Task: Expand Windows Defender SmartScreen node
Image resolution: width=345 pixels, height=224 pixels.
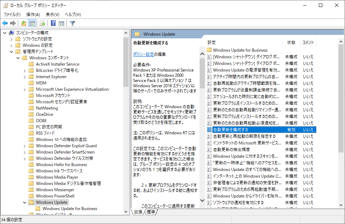Action: point(24,152)
